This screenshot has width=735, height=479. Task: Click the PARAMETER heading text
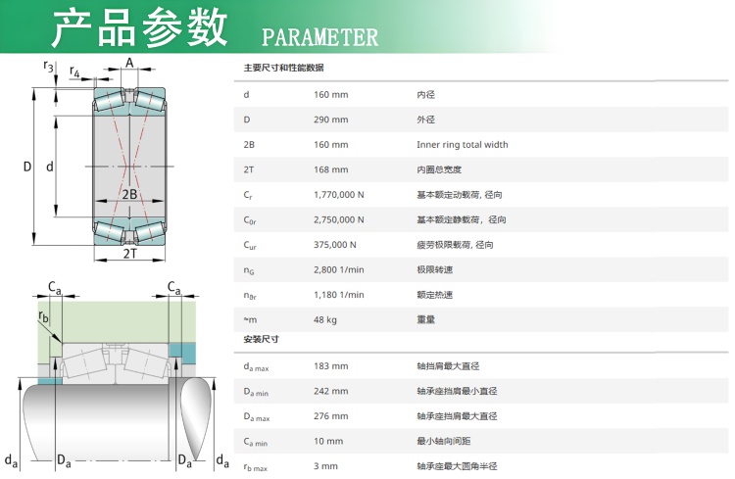coord(319,37)
